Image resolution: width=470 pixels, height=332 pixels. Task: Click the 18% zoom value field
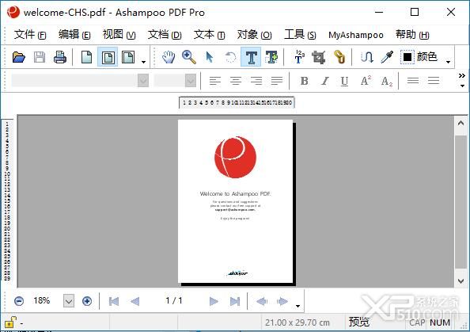click(x=42, y=300)
